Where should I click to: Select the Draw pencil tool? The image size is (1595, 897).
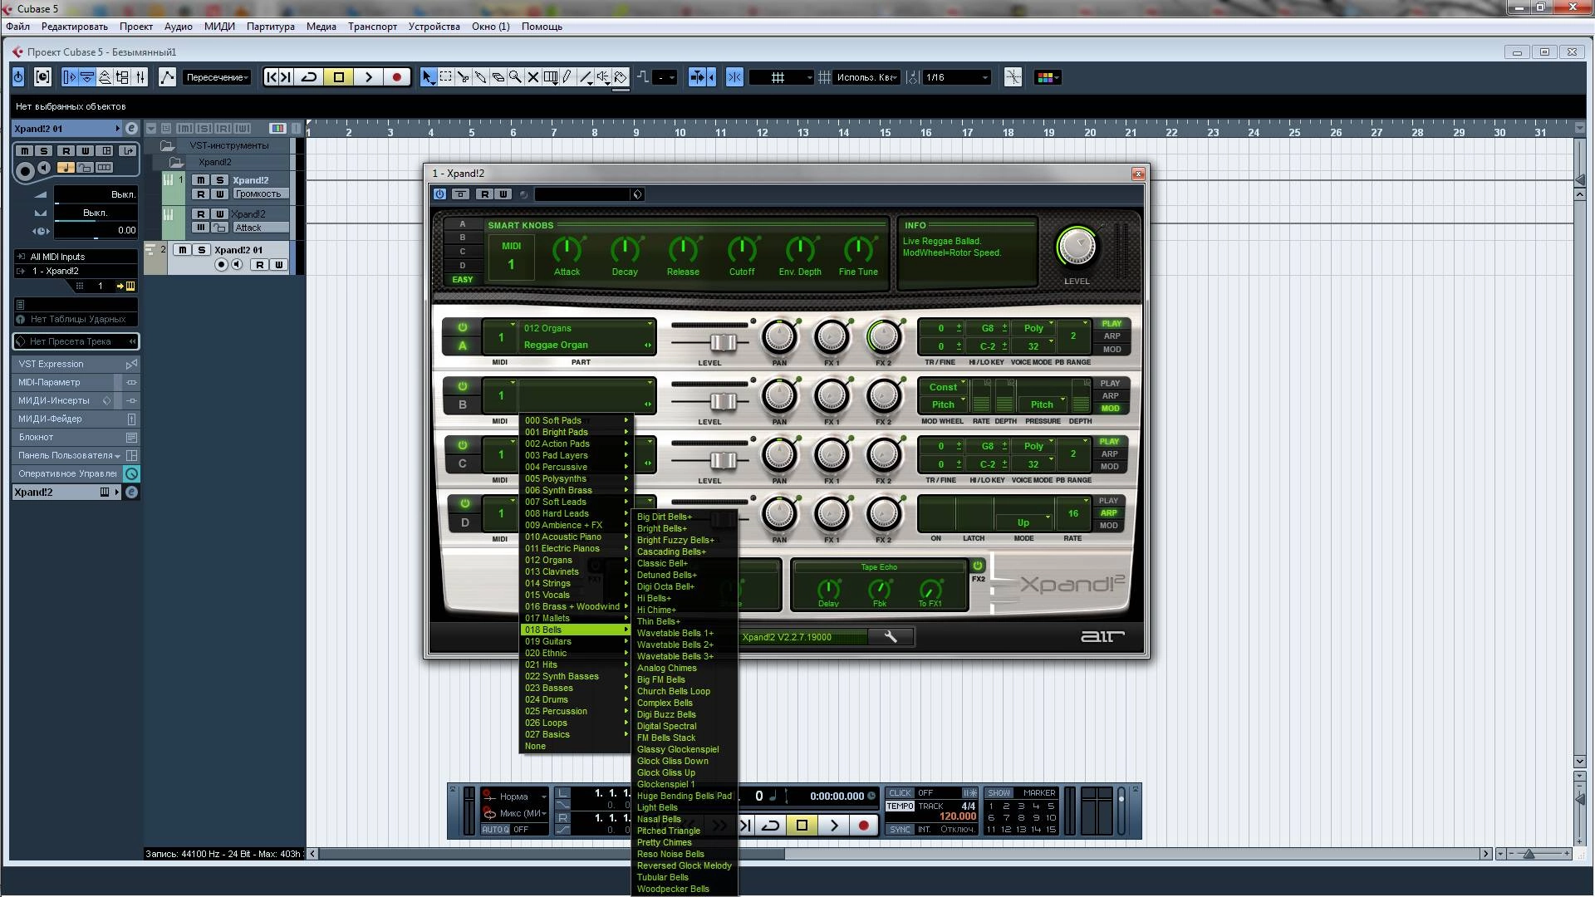[x=567, y=77]
